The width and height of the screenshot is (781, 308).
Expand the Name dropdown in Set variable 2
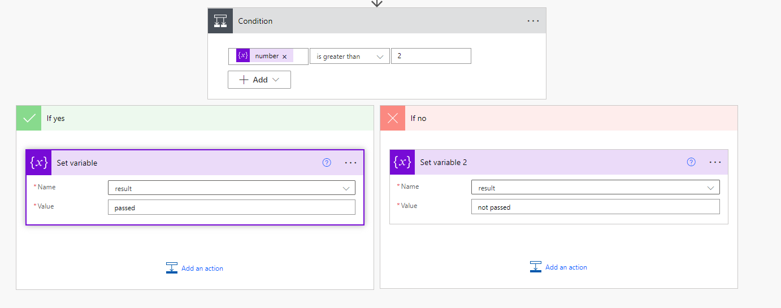[x=710, y=188]
